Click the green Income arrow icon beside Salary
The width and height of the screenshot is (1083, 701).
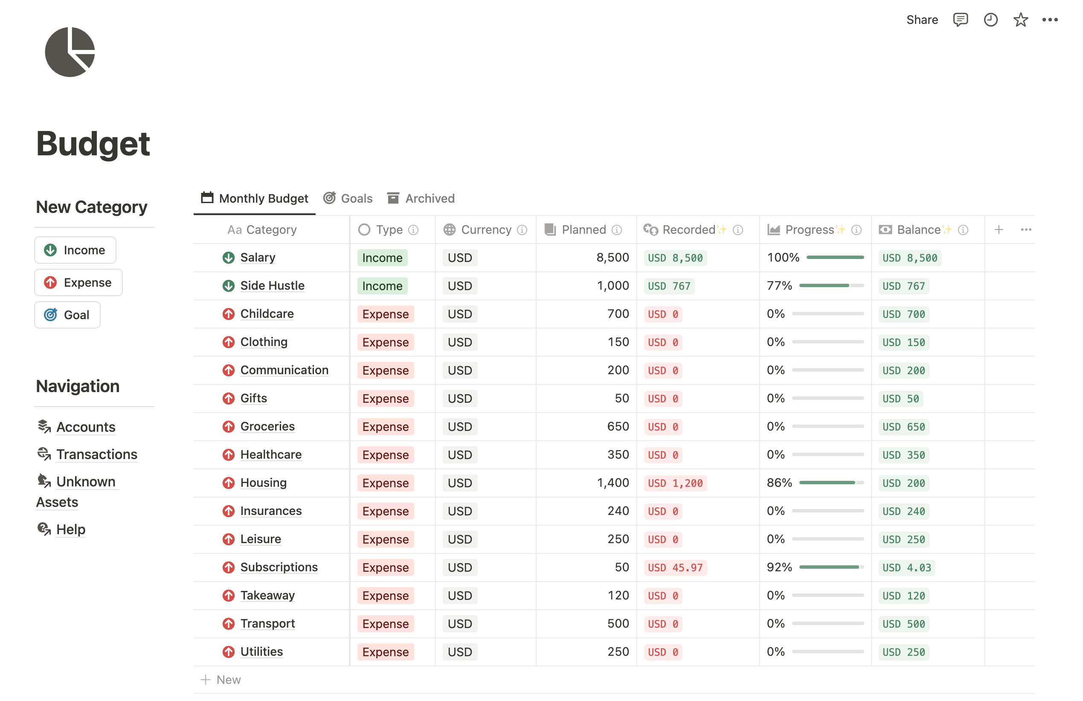tap(229, 257)
